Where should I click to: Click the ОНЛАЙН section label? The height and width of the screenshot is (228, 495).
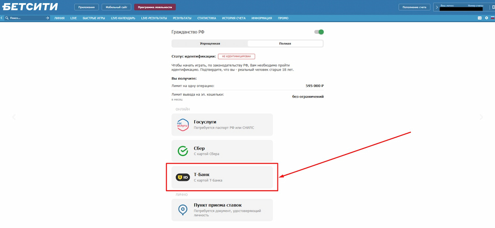tap(183, 110)
